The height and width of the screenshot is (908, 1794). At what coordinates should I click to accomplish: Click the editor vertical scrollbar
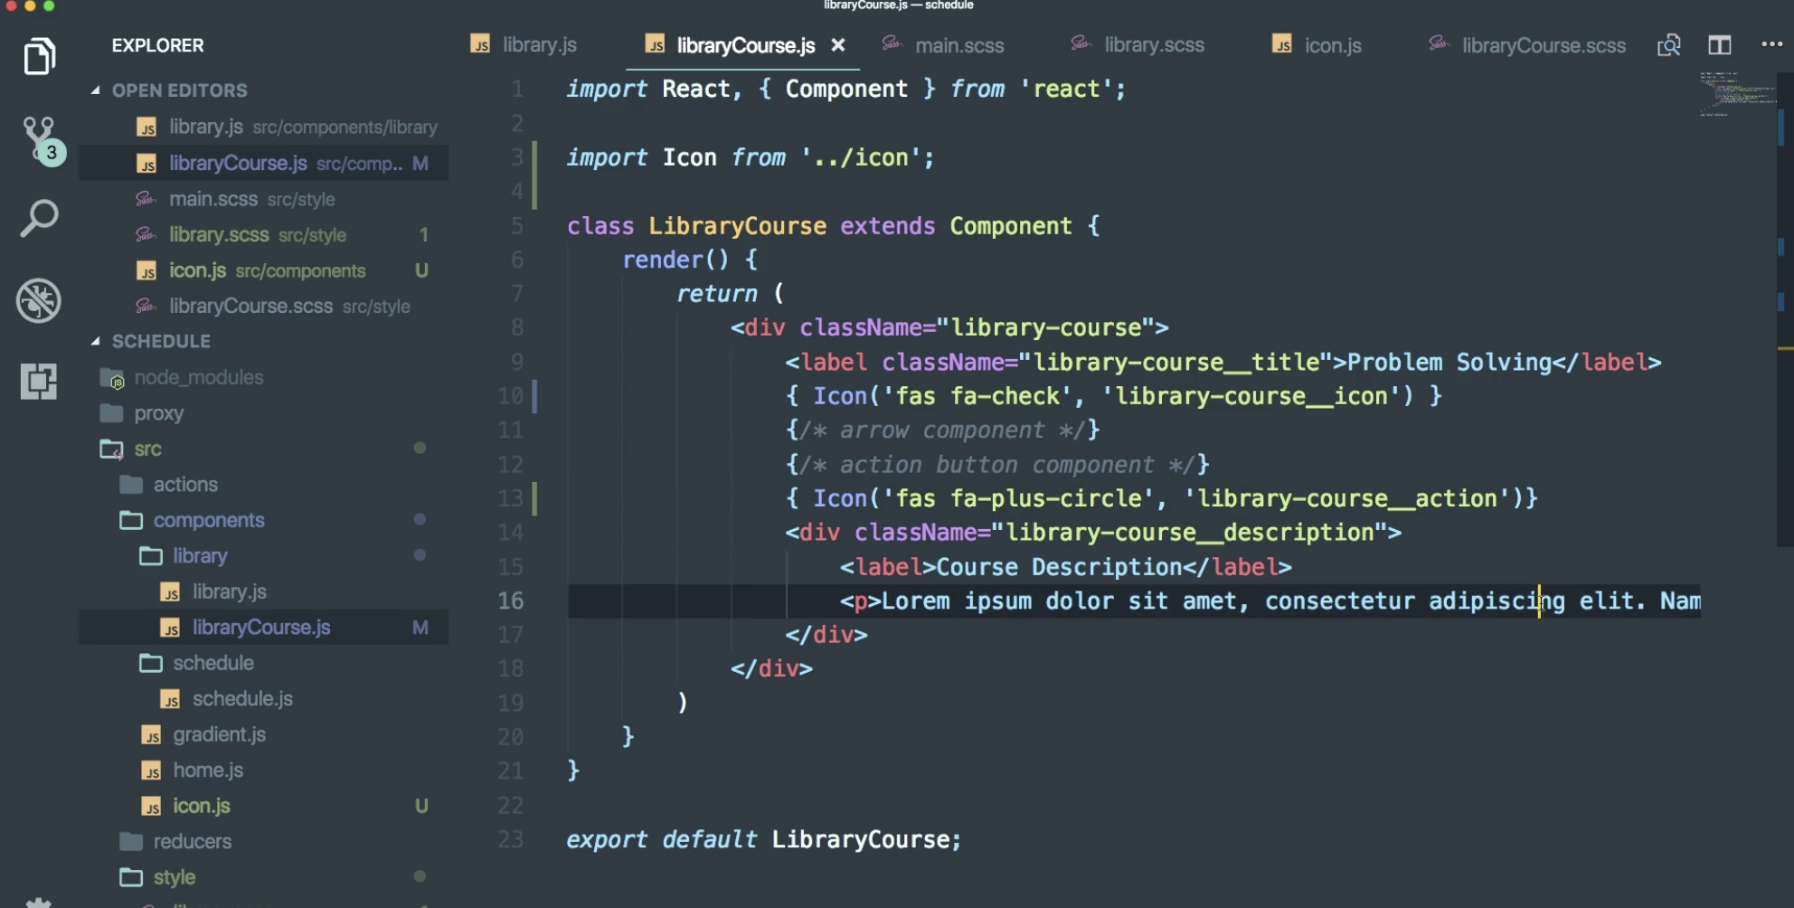(1784, 307)
